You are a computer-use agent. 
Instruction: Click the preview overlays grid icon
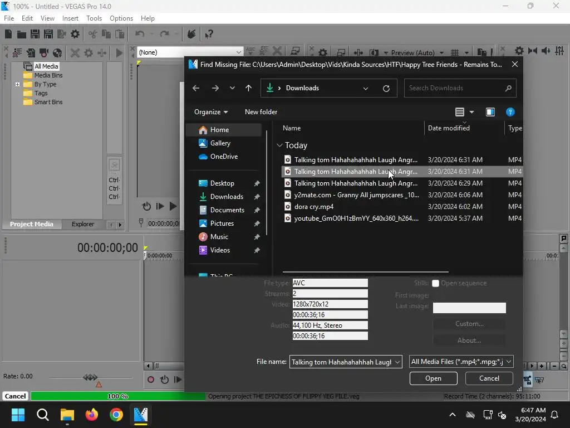[x=455, y=52]
